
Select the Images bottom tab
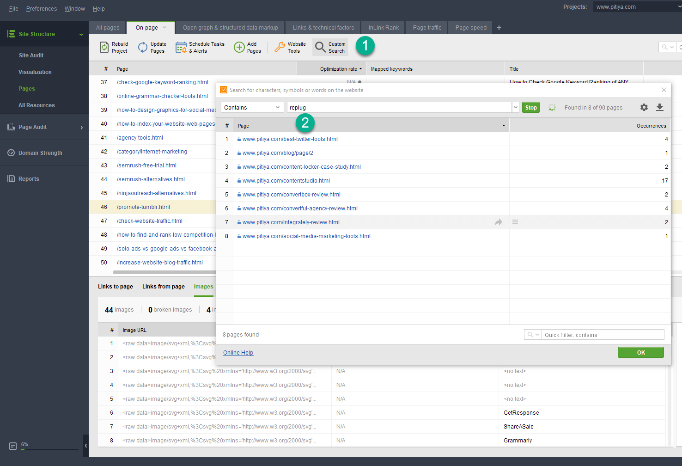coord(204,287)
